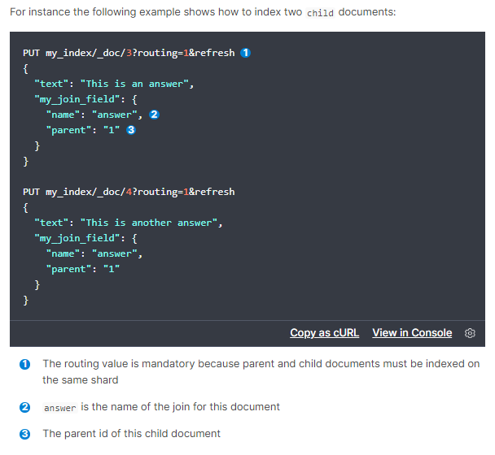Click the PUT my_index/_doc/3 request line
495x455 pixels.
point(129,53)
